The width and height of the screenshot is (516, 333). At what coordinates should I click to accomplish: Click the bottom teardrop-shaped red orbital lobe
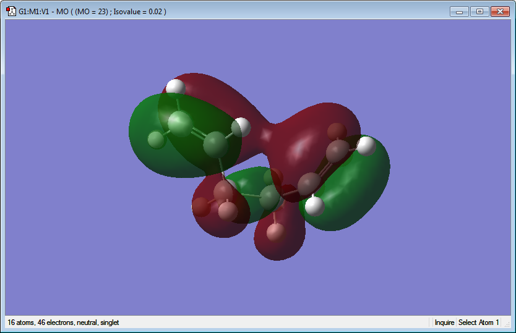coord(280,237)
